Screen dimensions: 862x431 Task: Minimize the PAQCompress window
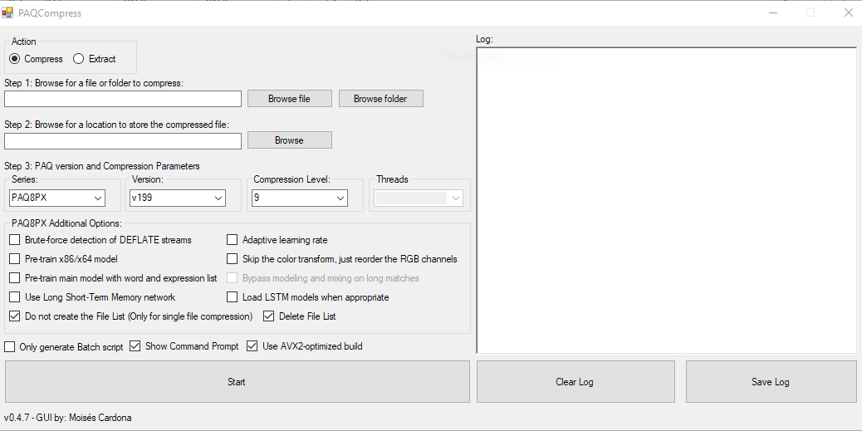(773, 12)
